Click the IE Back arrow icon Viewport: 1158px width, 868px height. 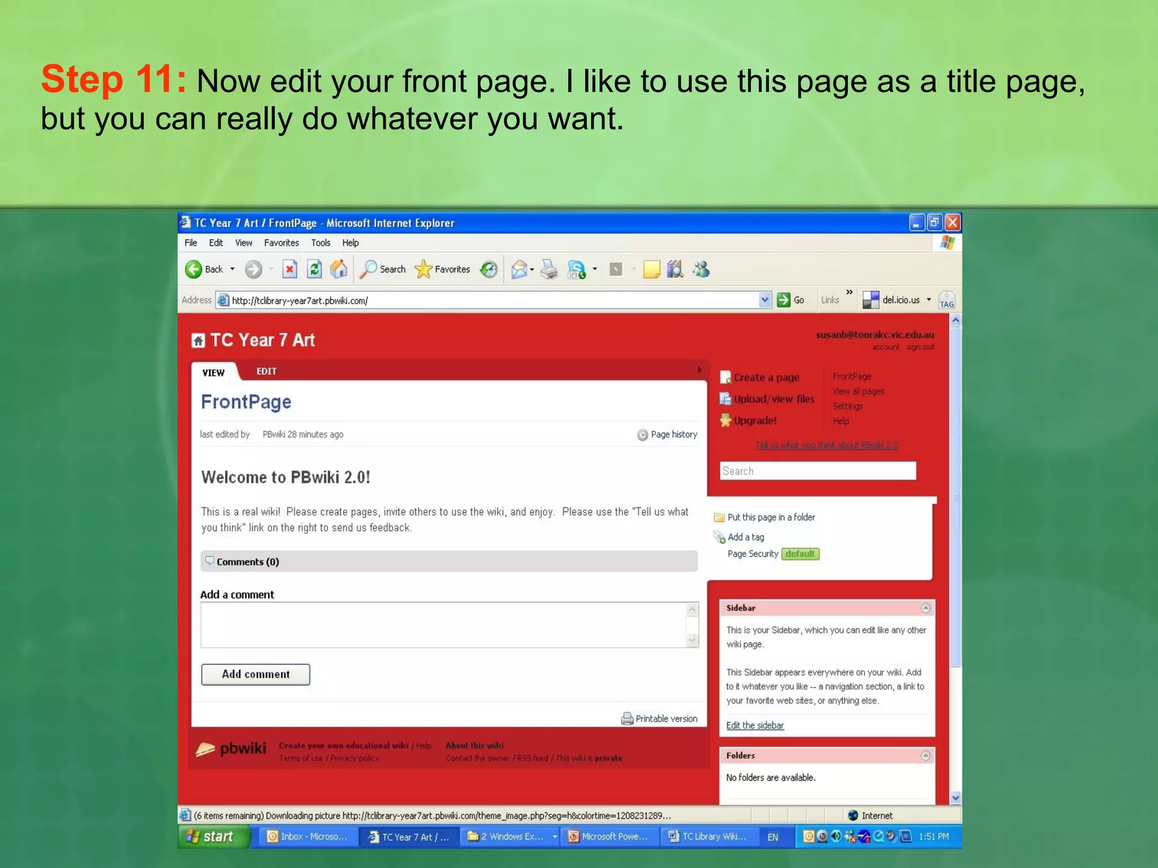[193, 270]
